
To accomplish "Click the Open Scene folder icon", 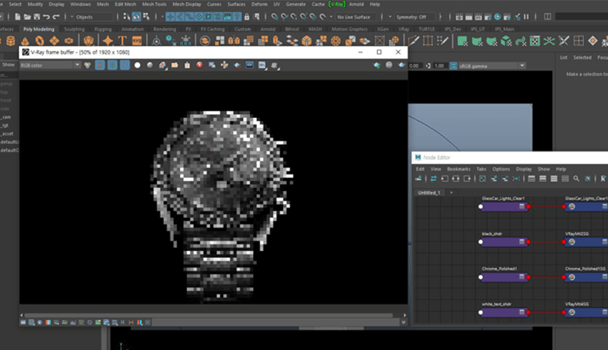I will [27, 17].
